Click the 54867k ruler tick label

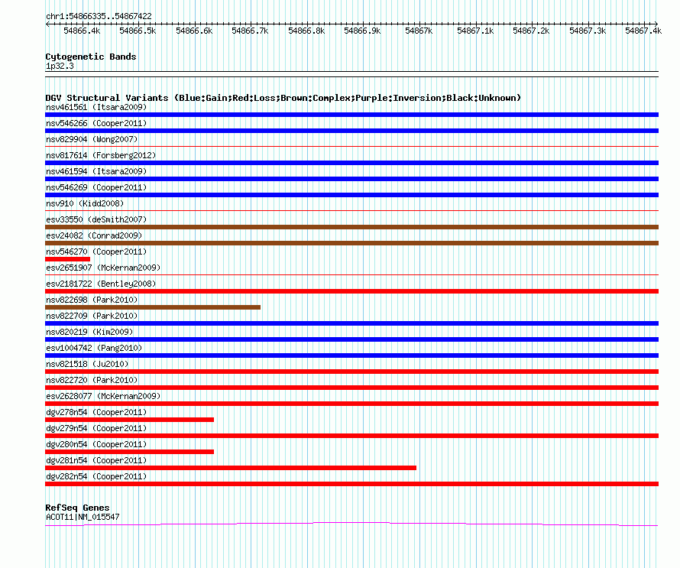click(419, 31)
